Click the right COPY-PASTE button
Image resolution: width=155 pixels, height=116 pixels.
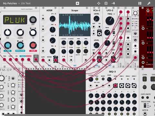pyautogui.click(x=148, y=98)
